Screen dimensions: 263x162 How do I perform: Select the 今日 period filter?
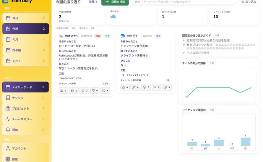pyautogui.click(x=26, y=18)
